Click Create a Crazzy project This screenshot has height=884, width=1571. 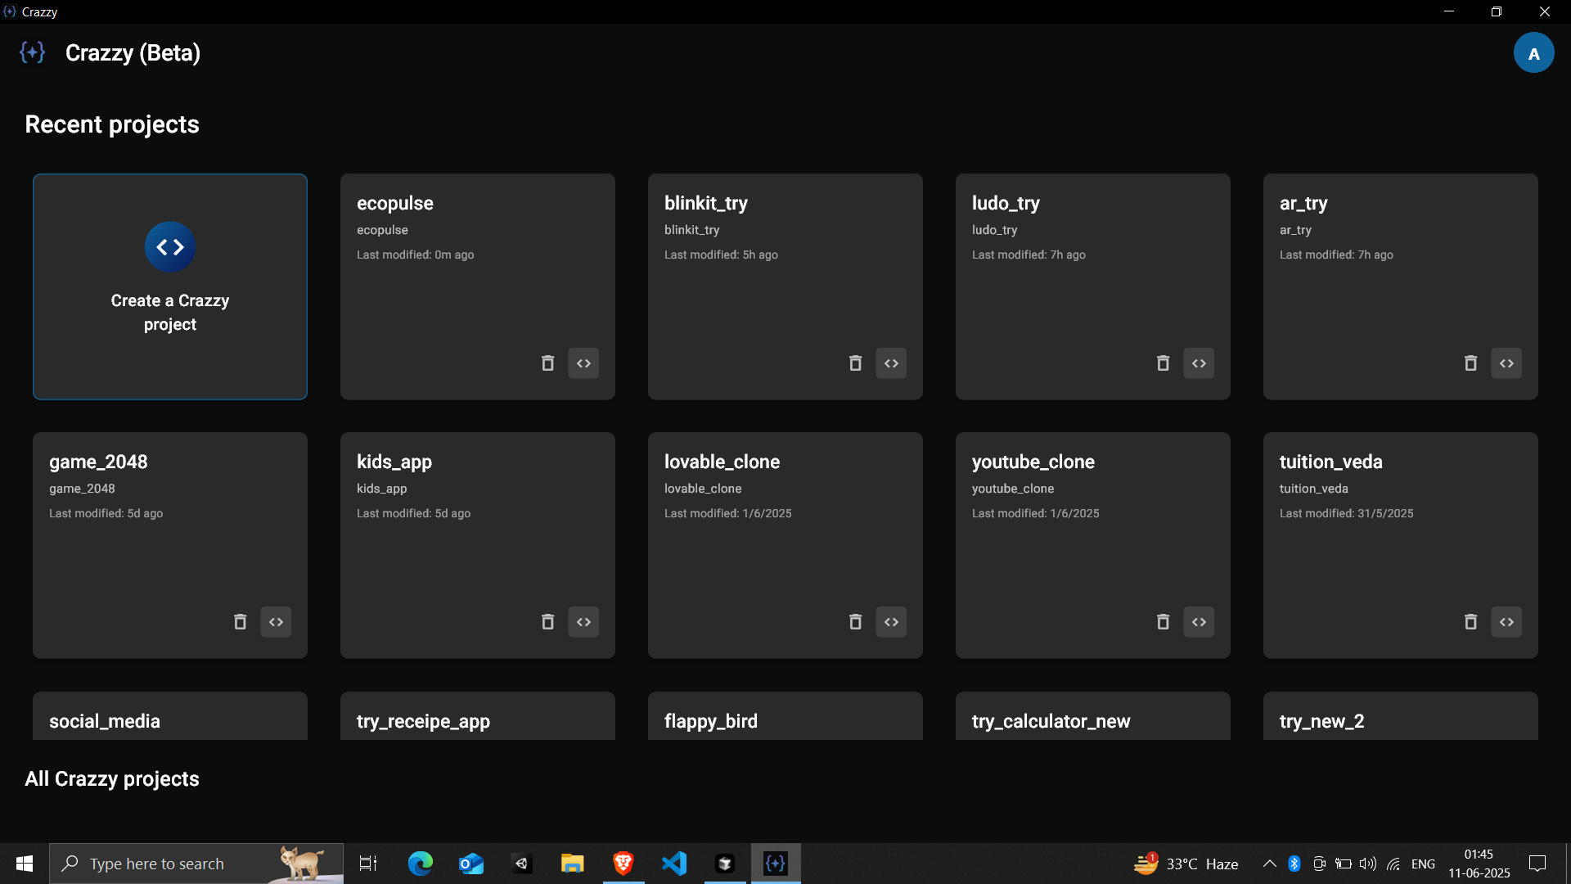coord(169,286)
